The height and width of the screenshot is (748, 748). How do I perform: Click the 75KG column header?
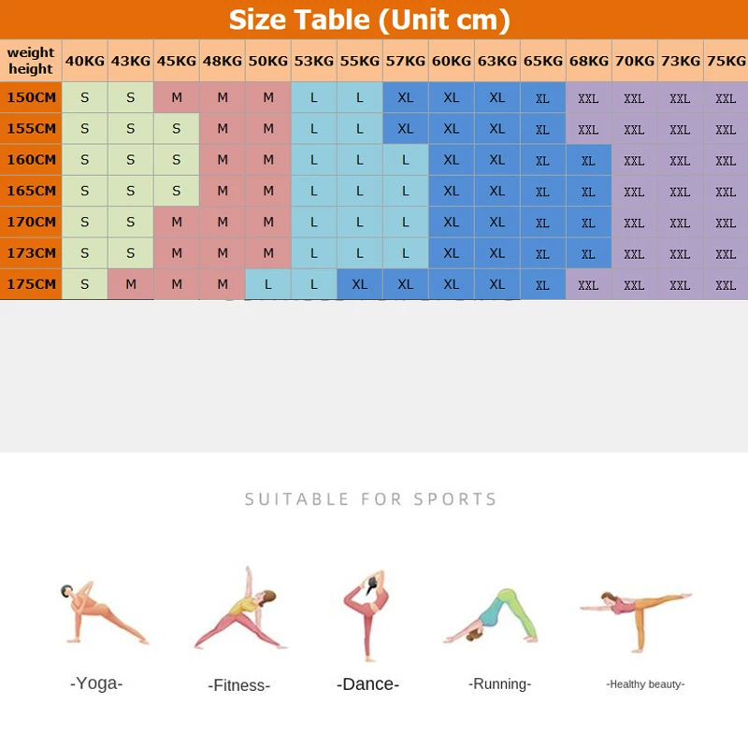pos(726,61)
